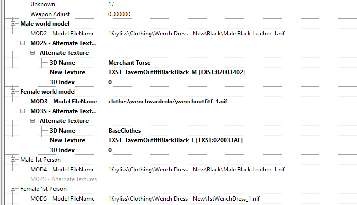Image resolution: width=357 pixels, height=205 pixels.
Task: Collapse the MO2S Alternate Textures node
Action: click(x=23, y=43)
